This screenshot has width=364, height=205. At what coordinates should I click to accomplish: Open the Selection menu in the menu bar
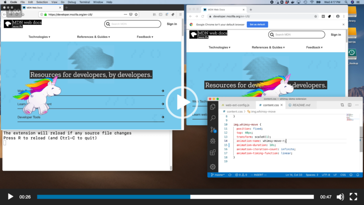click(x=42, y=2)
